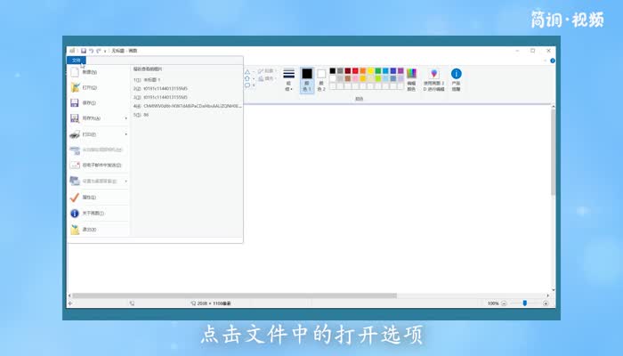Click the New (新建) option in File menu

[89, 72]
